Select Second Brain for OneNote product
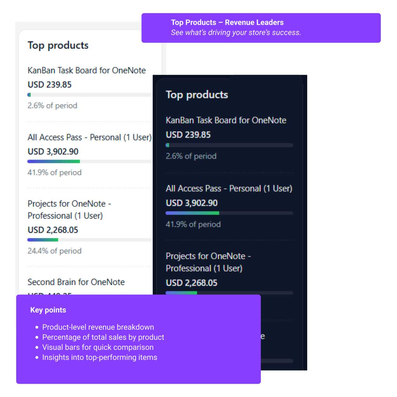397x397 pixels. point(76,282)
